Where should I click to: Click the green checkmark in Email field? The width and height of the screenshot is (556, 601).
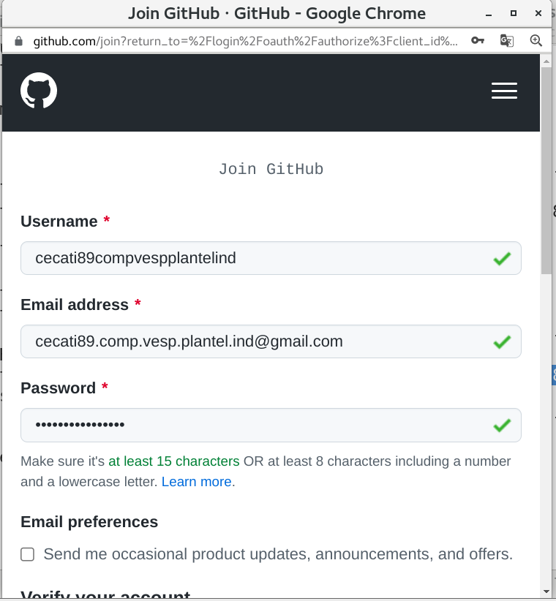[502, 341]
